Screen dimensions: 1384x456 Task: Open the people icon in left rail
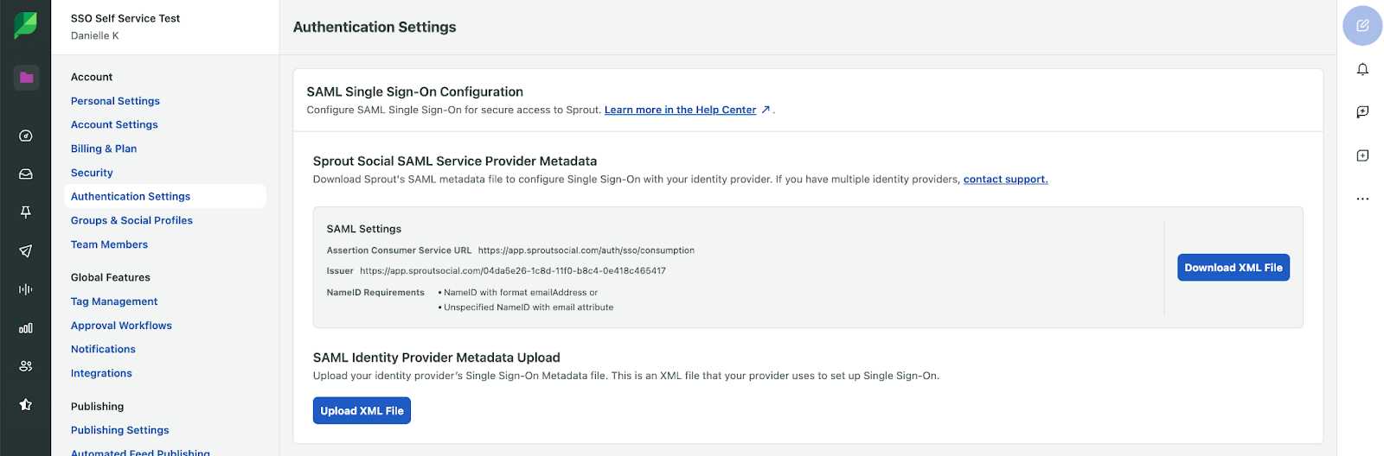[26, 366]
